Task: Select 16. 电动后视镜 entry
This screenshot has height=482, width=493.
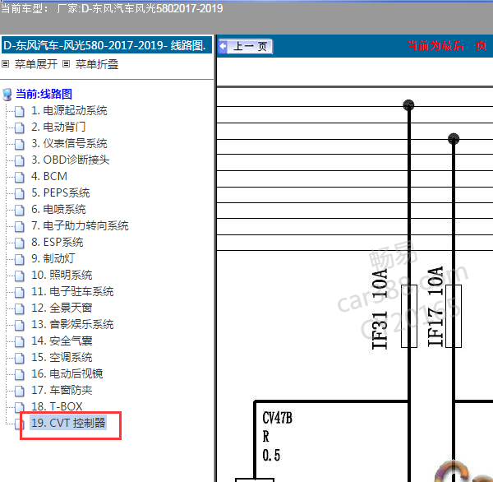Action: [x=67, y=373]
